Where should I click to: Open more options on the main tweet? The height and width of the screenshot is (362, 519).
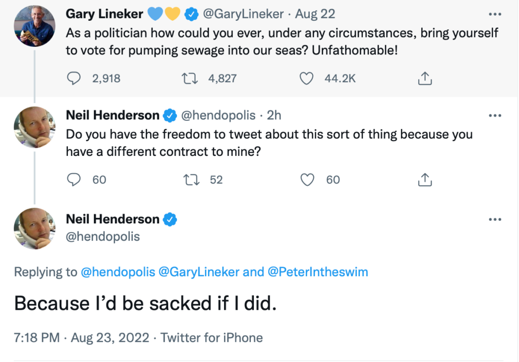(494, 219)
